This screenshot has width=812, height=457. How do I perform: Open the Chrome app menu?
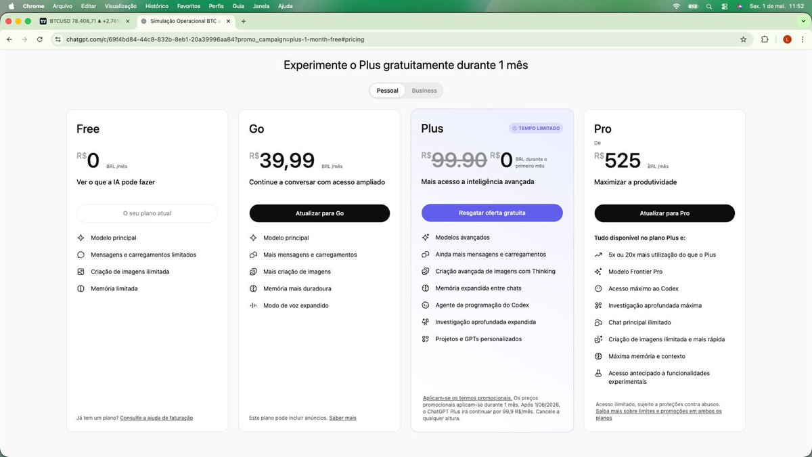point(33,6)
